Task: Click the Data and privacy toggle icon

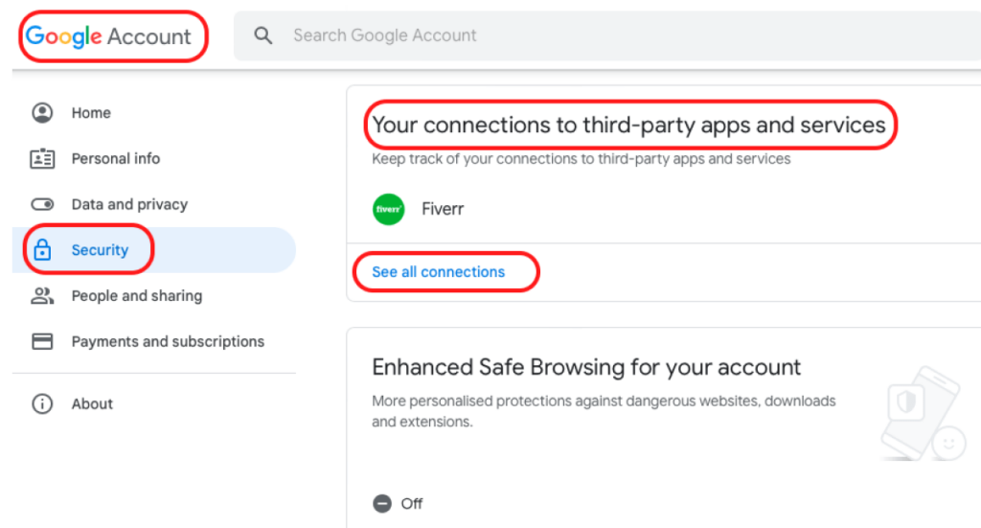Action: click(x=42, y=204)
